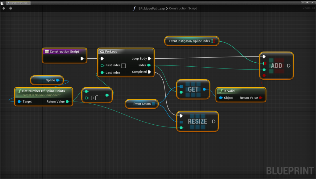This screenshot has width=316, height=179.
Task: Click the top input pin of subtract node
Action: point(87,92)
